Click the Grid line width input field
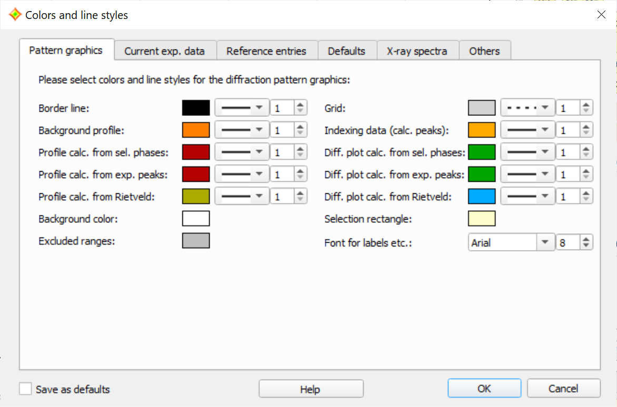The height and width of the screenshot is (407, 617). (568, 108)
